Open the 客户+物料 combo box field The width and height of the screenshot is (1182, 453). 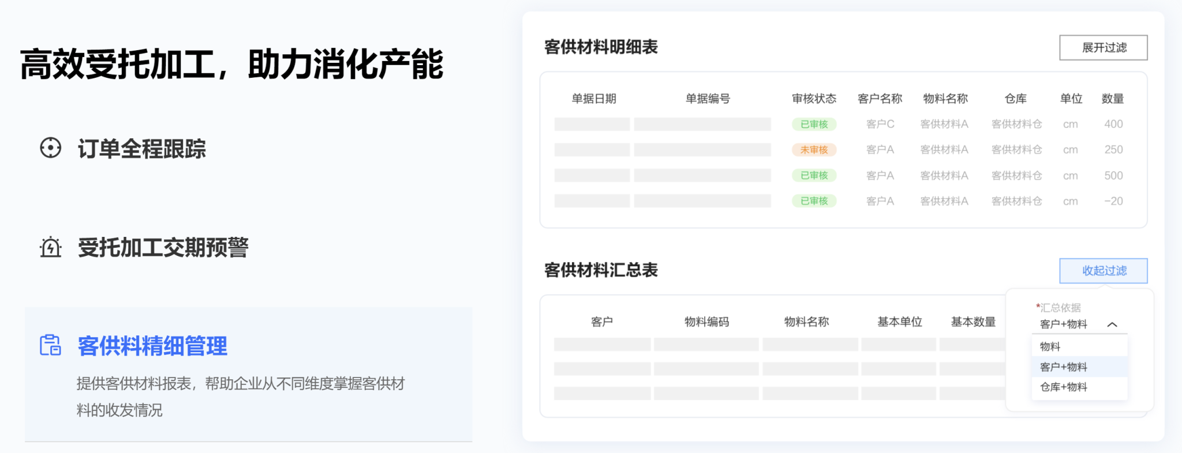(x=1064, y=324)
